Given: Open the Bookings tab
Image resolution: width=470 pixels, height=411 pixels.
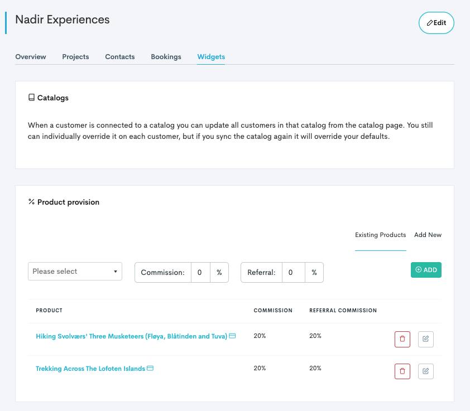Looking at the screenshot, I should click(x=166, y=57).
